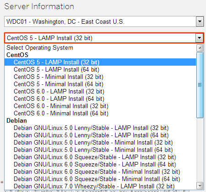Click the blue scrollbar thumb in the OS list
206x192 pixels.
pyautogui.click(x=200, y=85)
